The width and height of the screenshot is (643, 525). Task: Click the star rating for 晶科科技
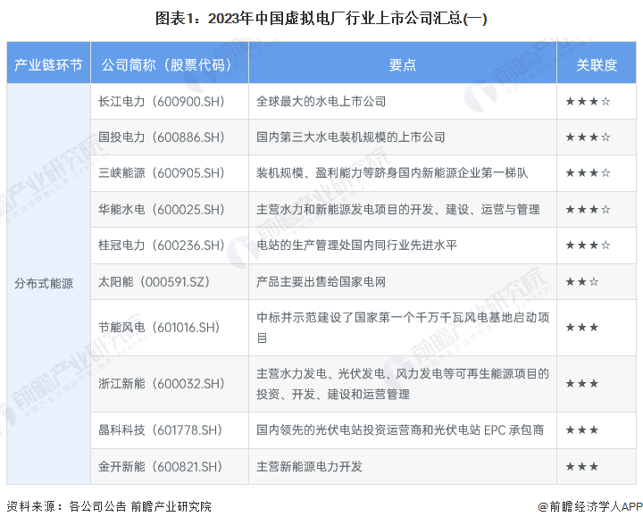(x=582, y=430)
